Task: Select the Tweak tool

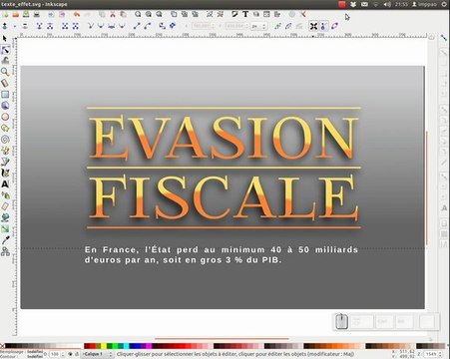Action: point(5,61)
